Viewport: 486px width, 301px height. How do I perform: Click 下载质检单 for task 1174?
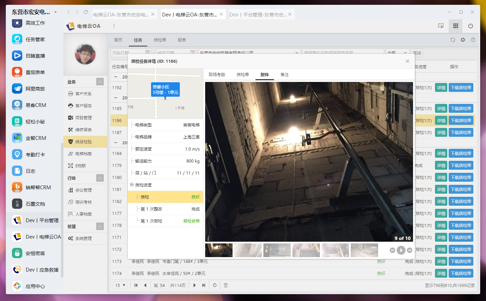tap(461, 274)
